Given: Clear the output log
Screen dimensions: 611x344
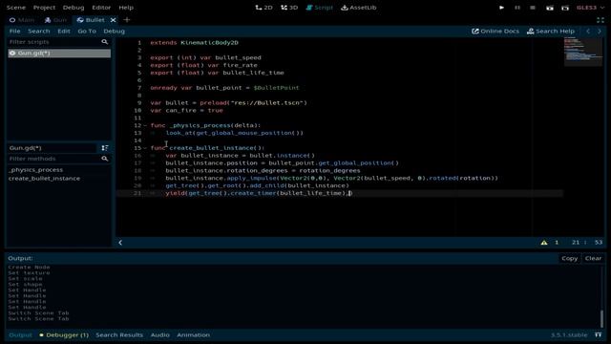Looking at the screenshot, I should tap(593, 258).
